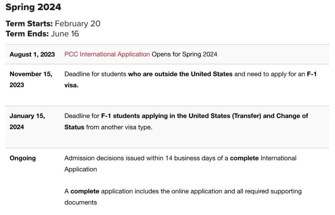335x215 pixels.
Task: Open the PCC International Application link
Action: (107, 54)
